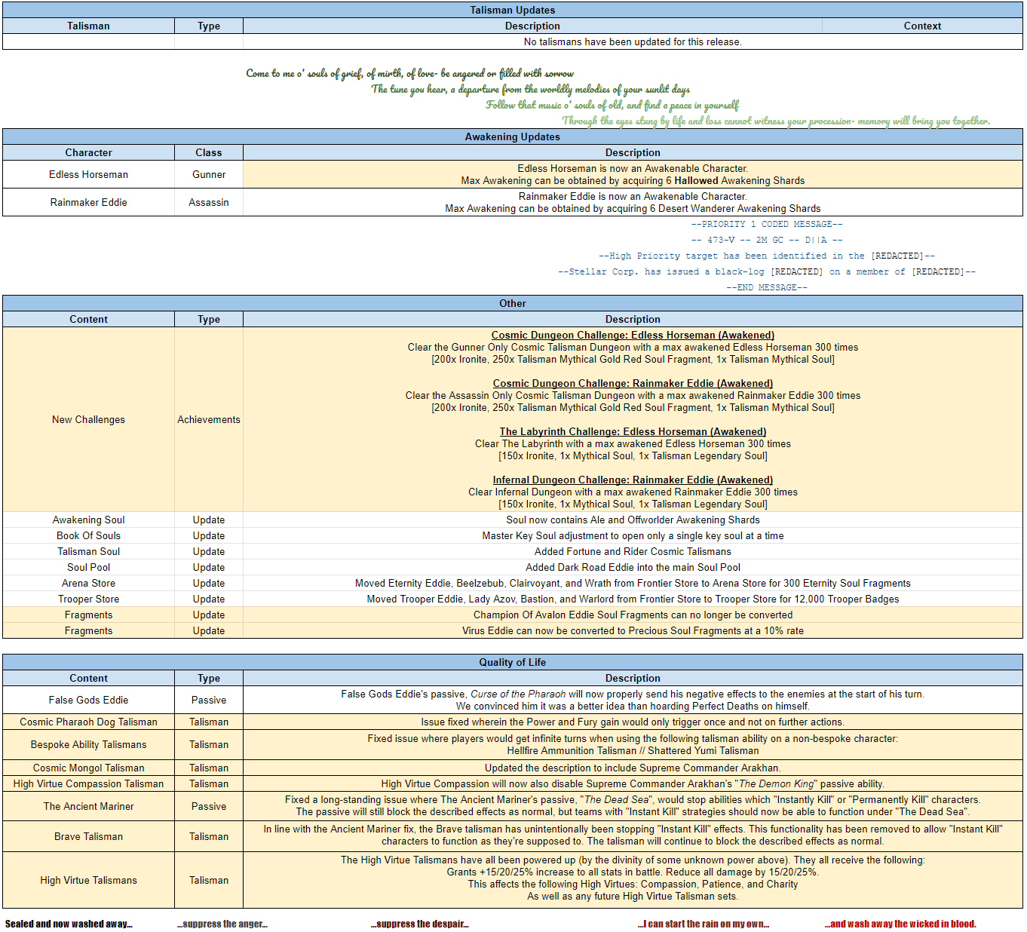The height and width of the screenshot is (932, 1027).
Task: Select the "Gunner" class cell
Action: (209, 174)
